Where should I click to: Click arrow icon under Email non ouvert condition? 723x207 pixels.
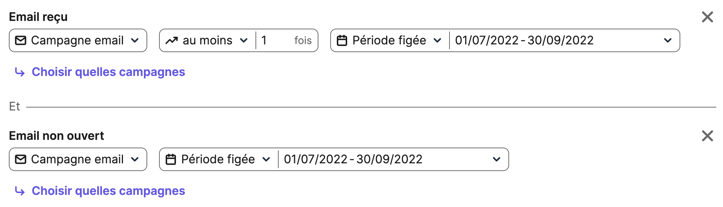(20, 191)
